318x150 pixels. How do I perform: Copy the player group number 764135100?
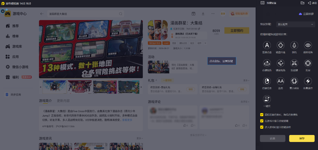pos(199,29)
